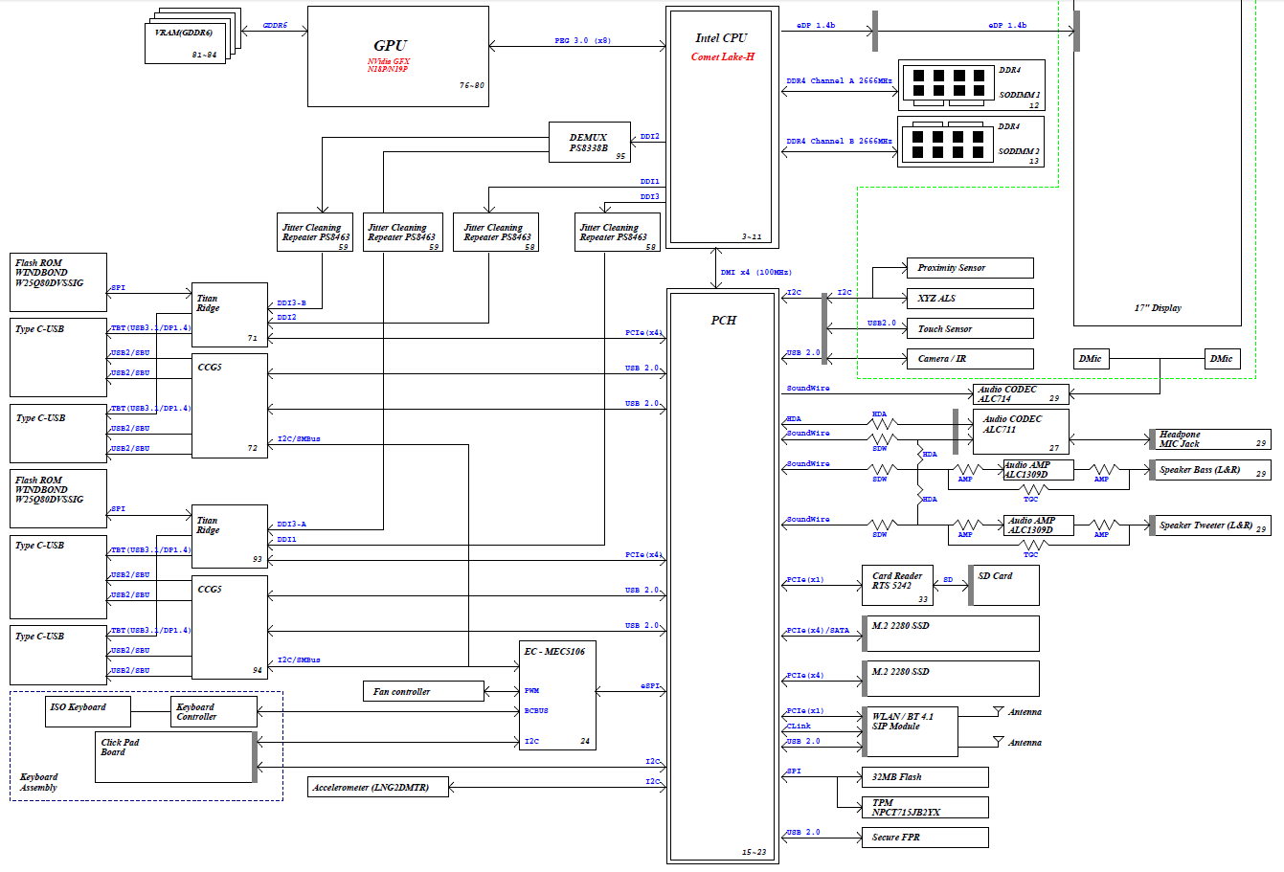Screen dimensions: 1284x872
Task: Click the Audio CODEC ALC714 block
Action: [1021, 393]
